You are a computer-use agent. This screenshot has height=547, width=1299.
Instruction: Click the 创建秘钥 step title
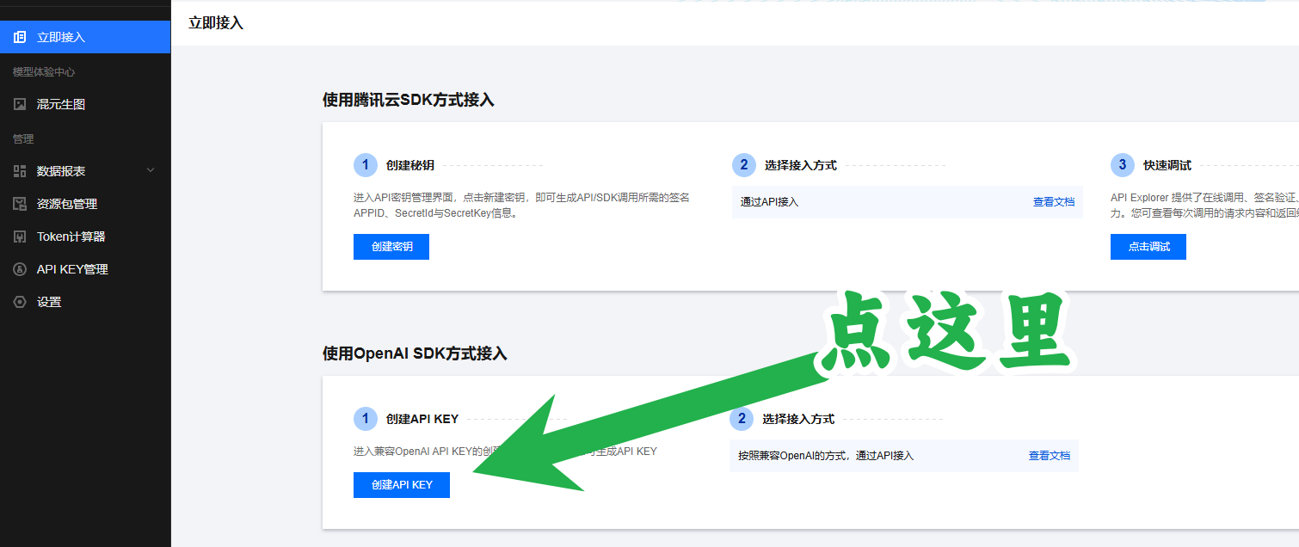(410, 165)
